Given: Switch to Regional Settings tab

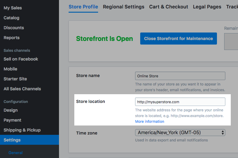Looking at the screenshot, I should 124,7.
